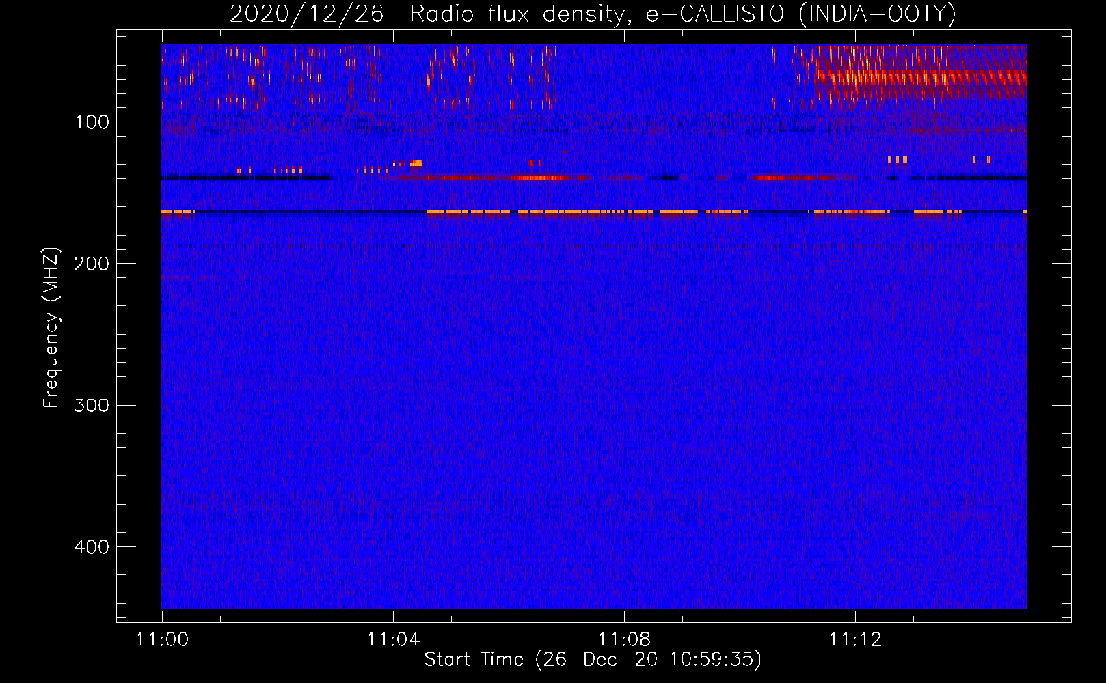Click the 11:04 time tick label
Viewport: 1106px width, 683px height.
pyautogui.click(x=393, y=640)
